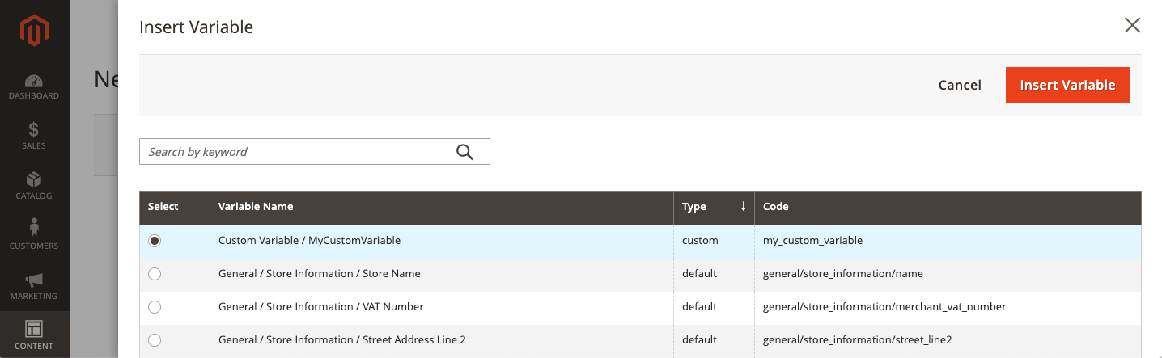Click the Magento logo icon

tap(34, 30)
